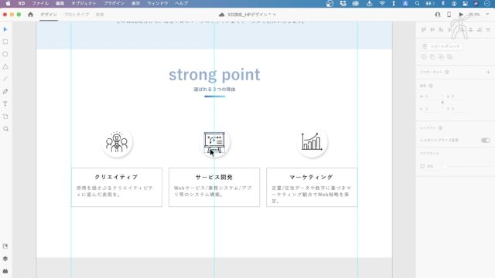Click the creative team lightbulb icon
Image resolution: width=495 pixels, height=278 pixels.
pos(117,142)
